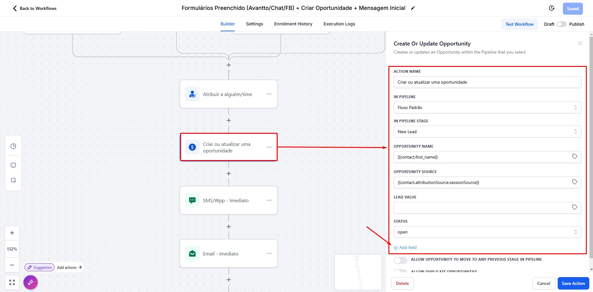Click the Save Action button

[x=573, y=283]
